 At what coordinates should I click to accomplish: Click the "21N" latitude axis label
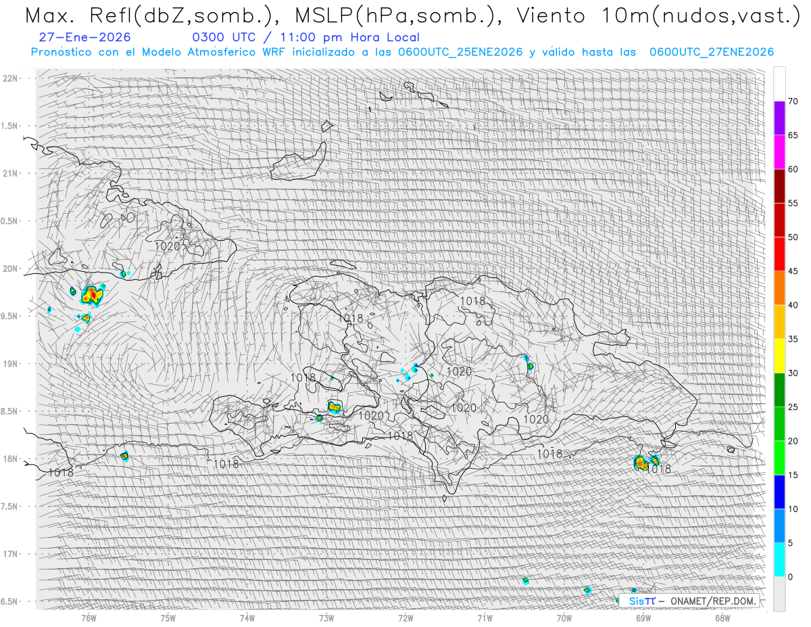(10, 174)
